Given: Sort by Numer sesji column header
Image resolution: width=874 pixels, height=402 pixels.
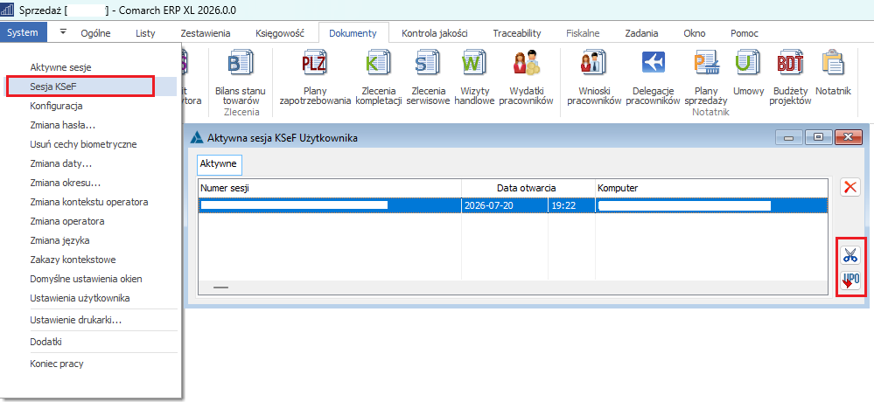Looking at the screenshot, I should pyautogui.click(x=330, y=188).
